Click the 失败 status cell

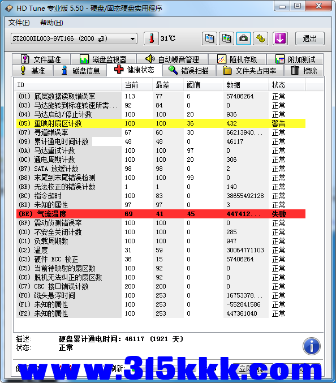279,214
